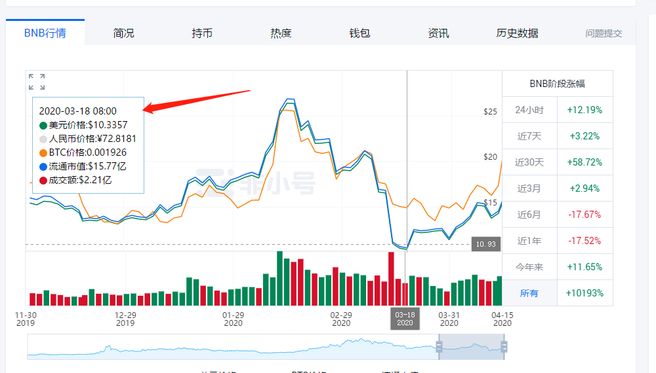656x373 pixels.
Task: Select the 热度 tab
Action: pyautogui.click(x=281, y=33)
